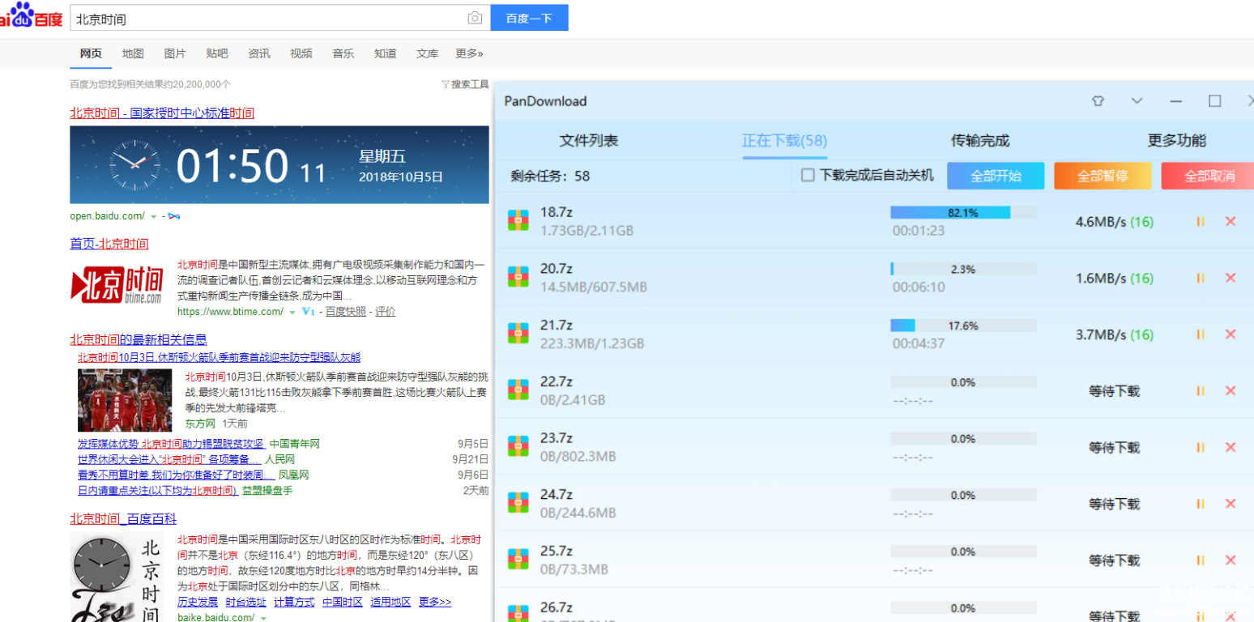The height and width of the screenshot is (622, 1254).
Task: Open the 图片 search category
Action: [175, 53]
